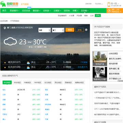The height and width of the screenshot is (123, 123).
Task: Click the gray help question mark icon
Action: (x=86, y=30)
